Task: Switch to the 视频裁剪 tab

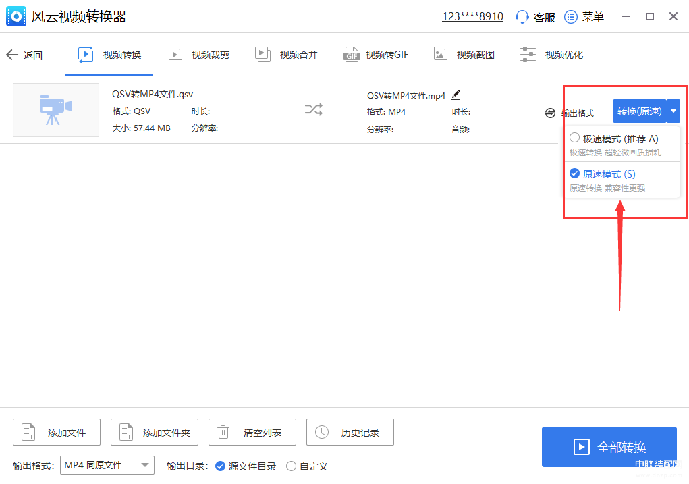Action: 198,55
